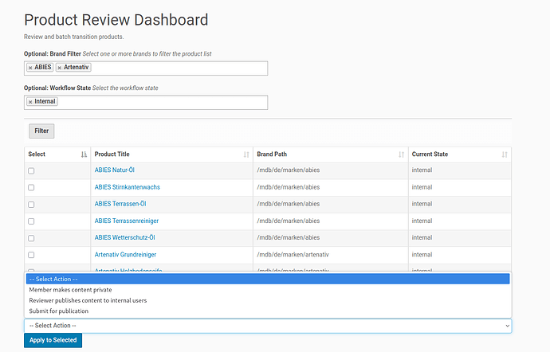Screen dimensions: 550x352
Task: Sort table by Product Title icon
Action: pyautogui.click(x=246, y=154)
